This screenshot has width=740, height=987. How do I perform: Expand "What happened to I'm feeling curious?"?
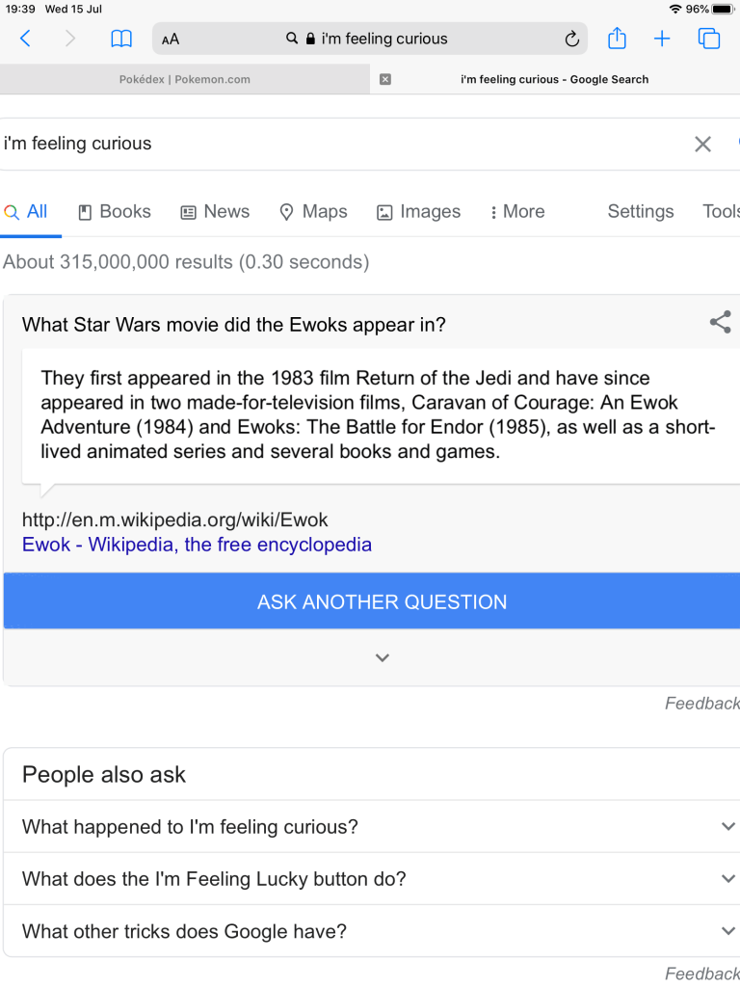[370, 827]
